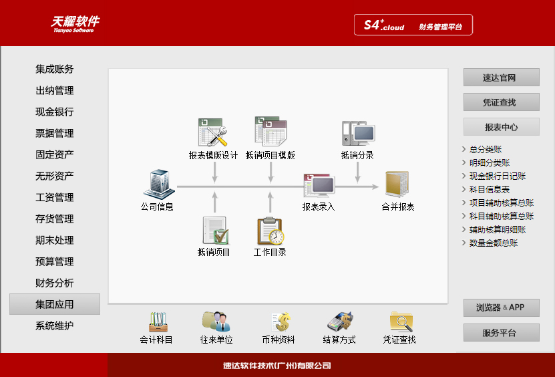
Task: Select 集成账务 in the left menu
Action: click(55, 69)
